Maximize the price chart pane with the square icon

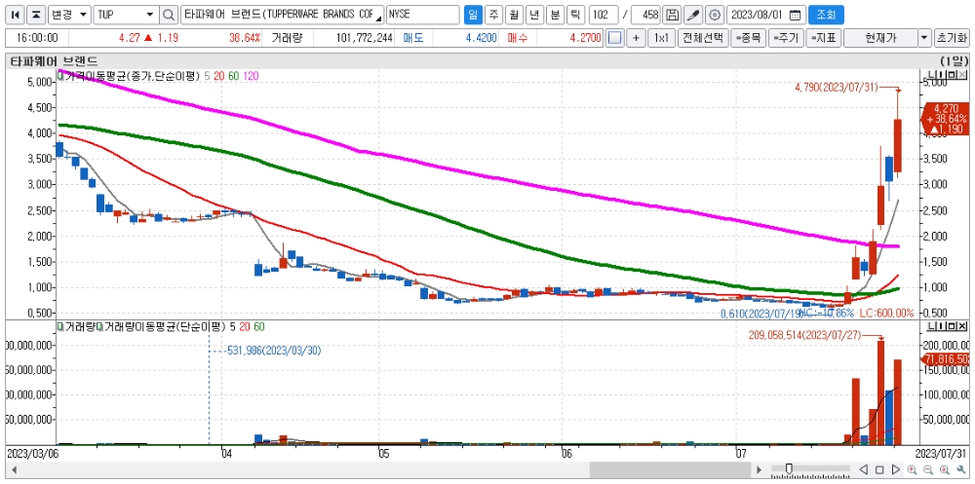[953, 75]
